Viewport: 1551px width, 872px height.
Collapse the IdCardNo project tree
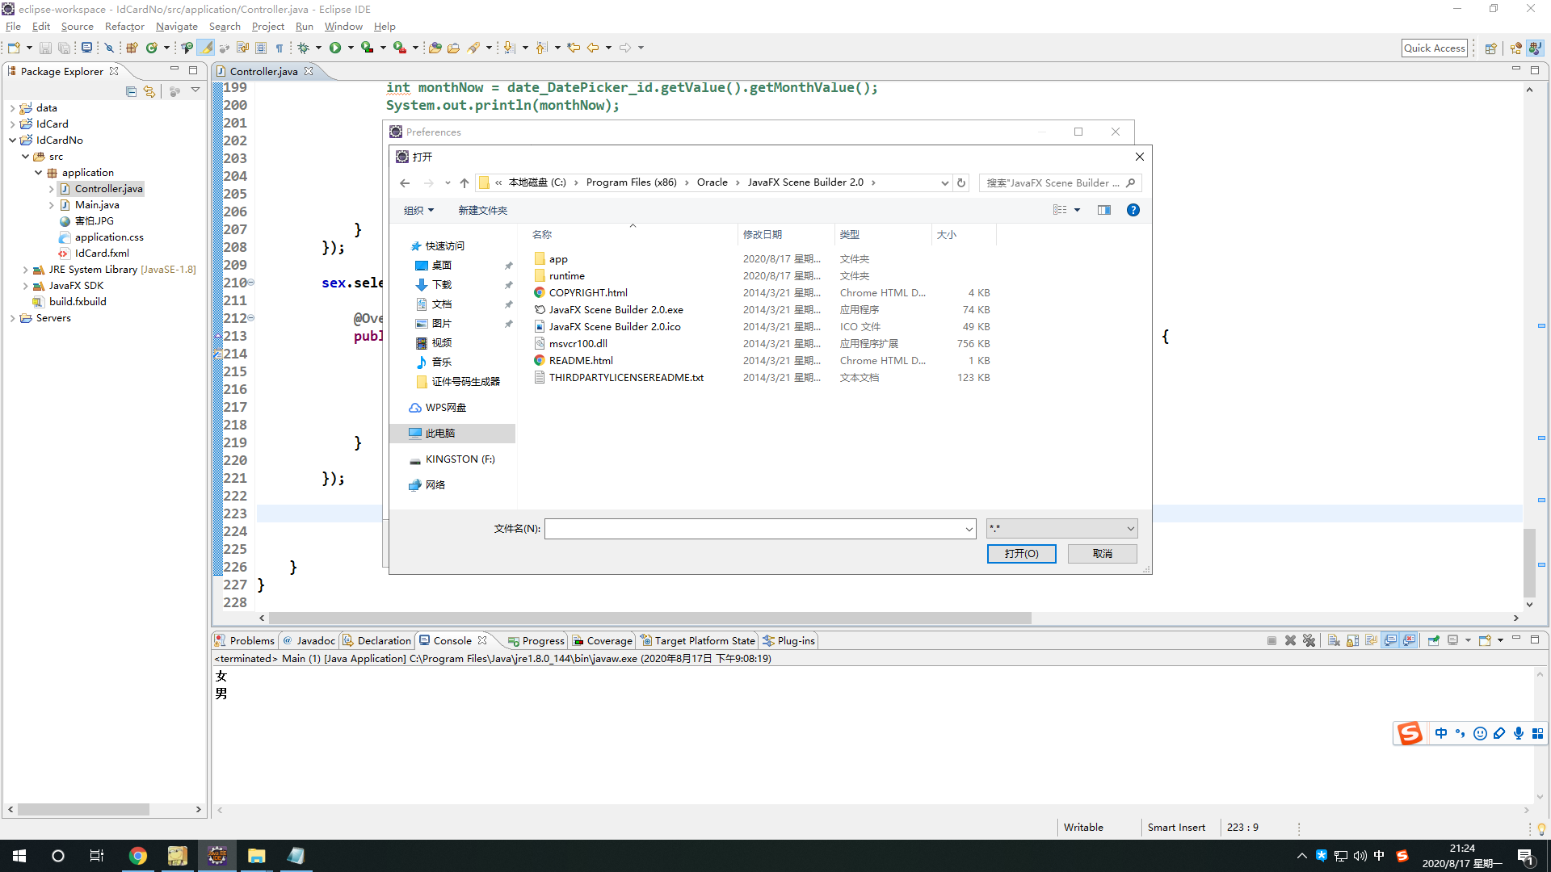click(x=12, y=140)
